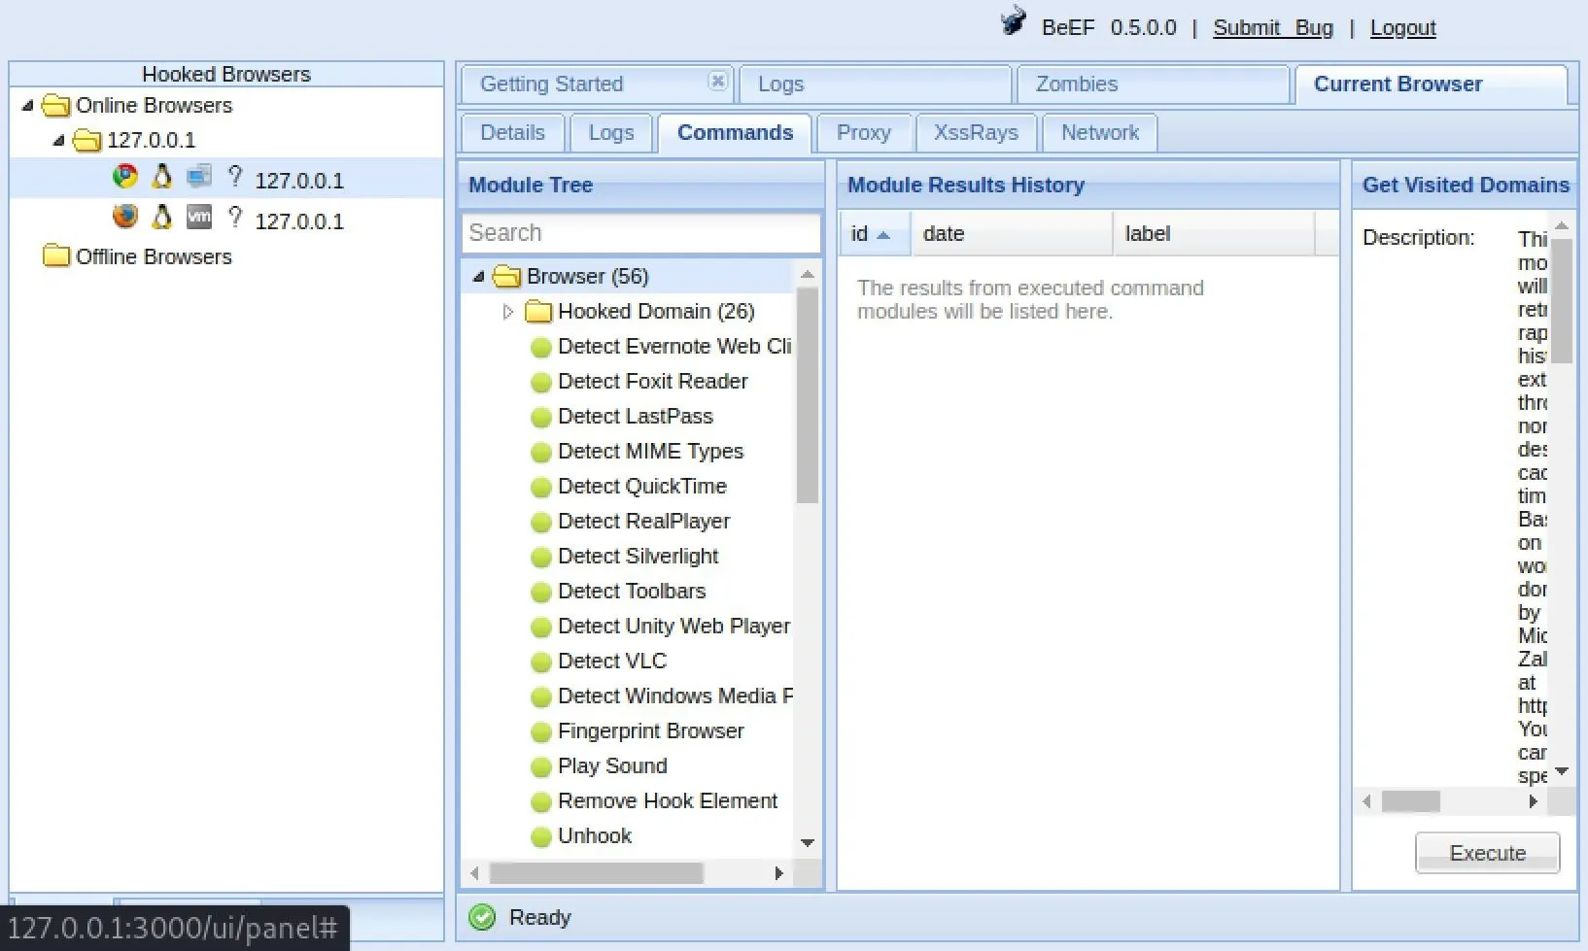Collapse the Browser (56) module folder
This screenshot has width=1588, height=951.
point(478,277)
